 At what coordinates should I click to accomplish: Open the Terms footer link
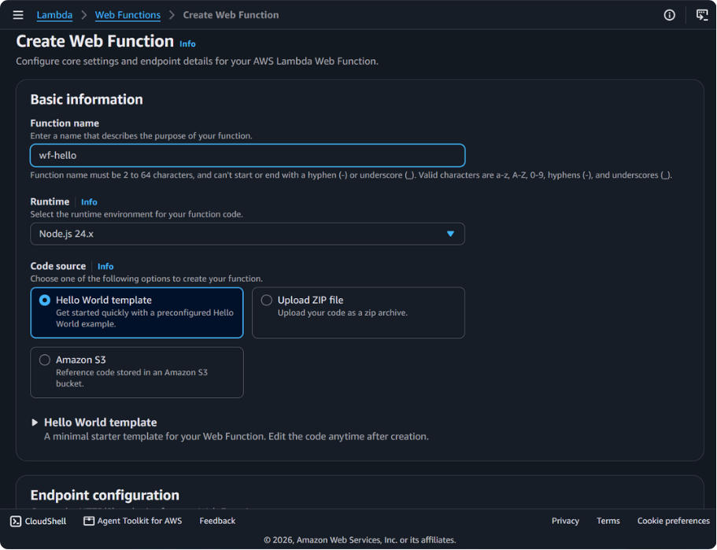pos(608,521)
